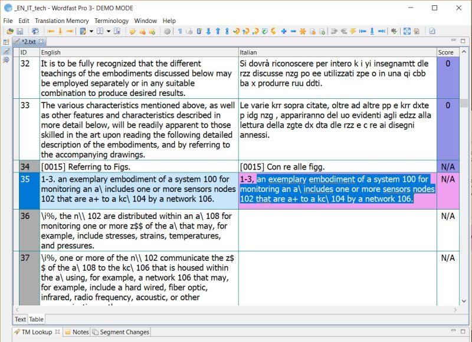This screenshot has width=472, height=342.
Task: Click empty Italian cell of segment 36
Action: click(337, 230)
